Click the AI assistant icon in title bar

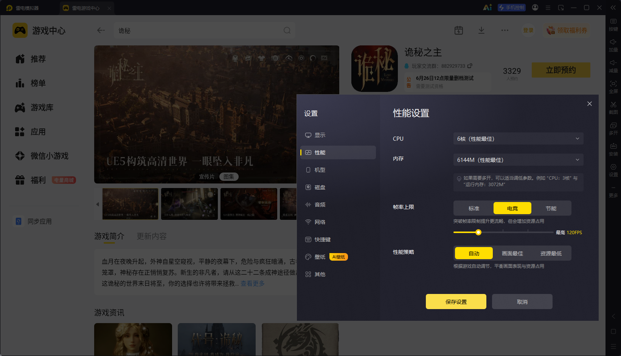point(487,8)
